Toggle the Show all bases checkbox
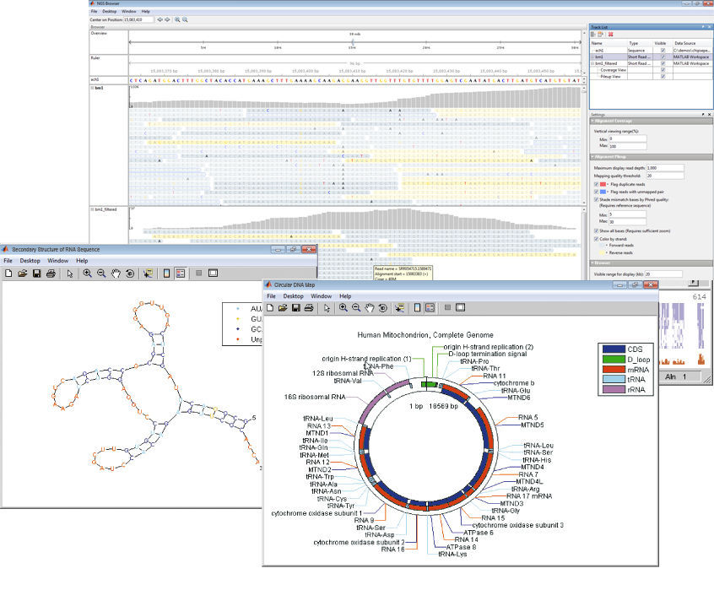714x601 pixels. click(x=596, y=230)
